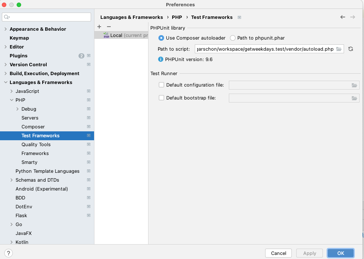Click the add (+) test framework button
Viewport: 364px width, 259px height.
[99, 27]
